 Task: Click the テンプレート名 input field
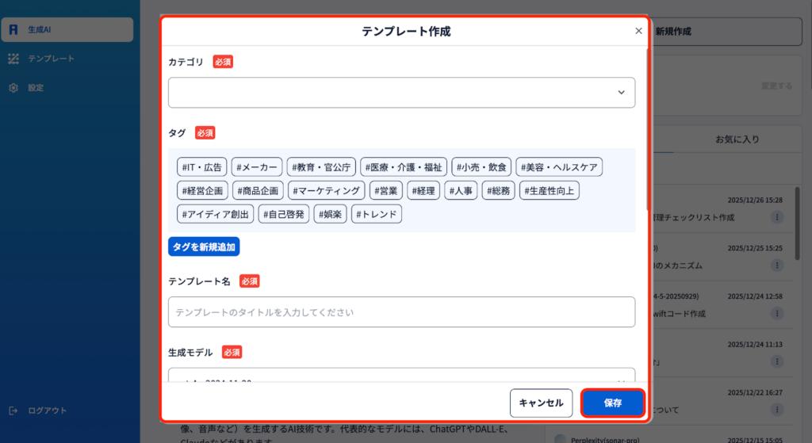tap(401, 312)
